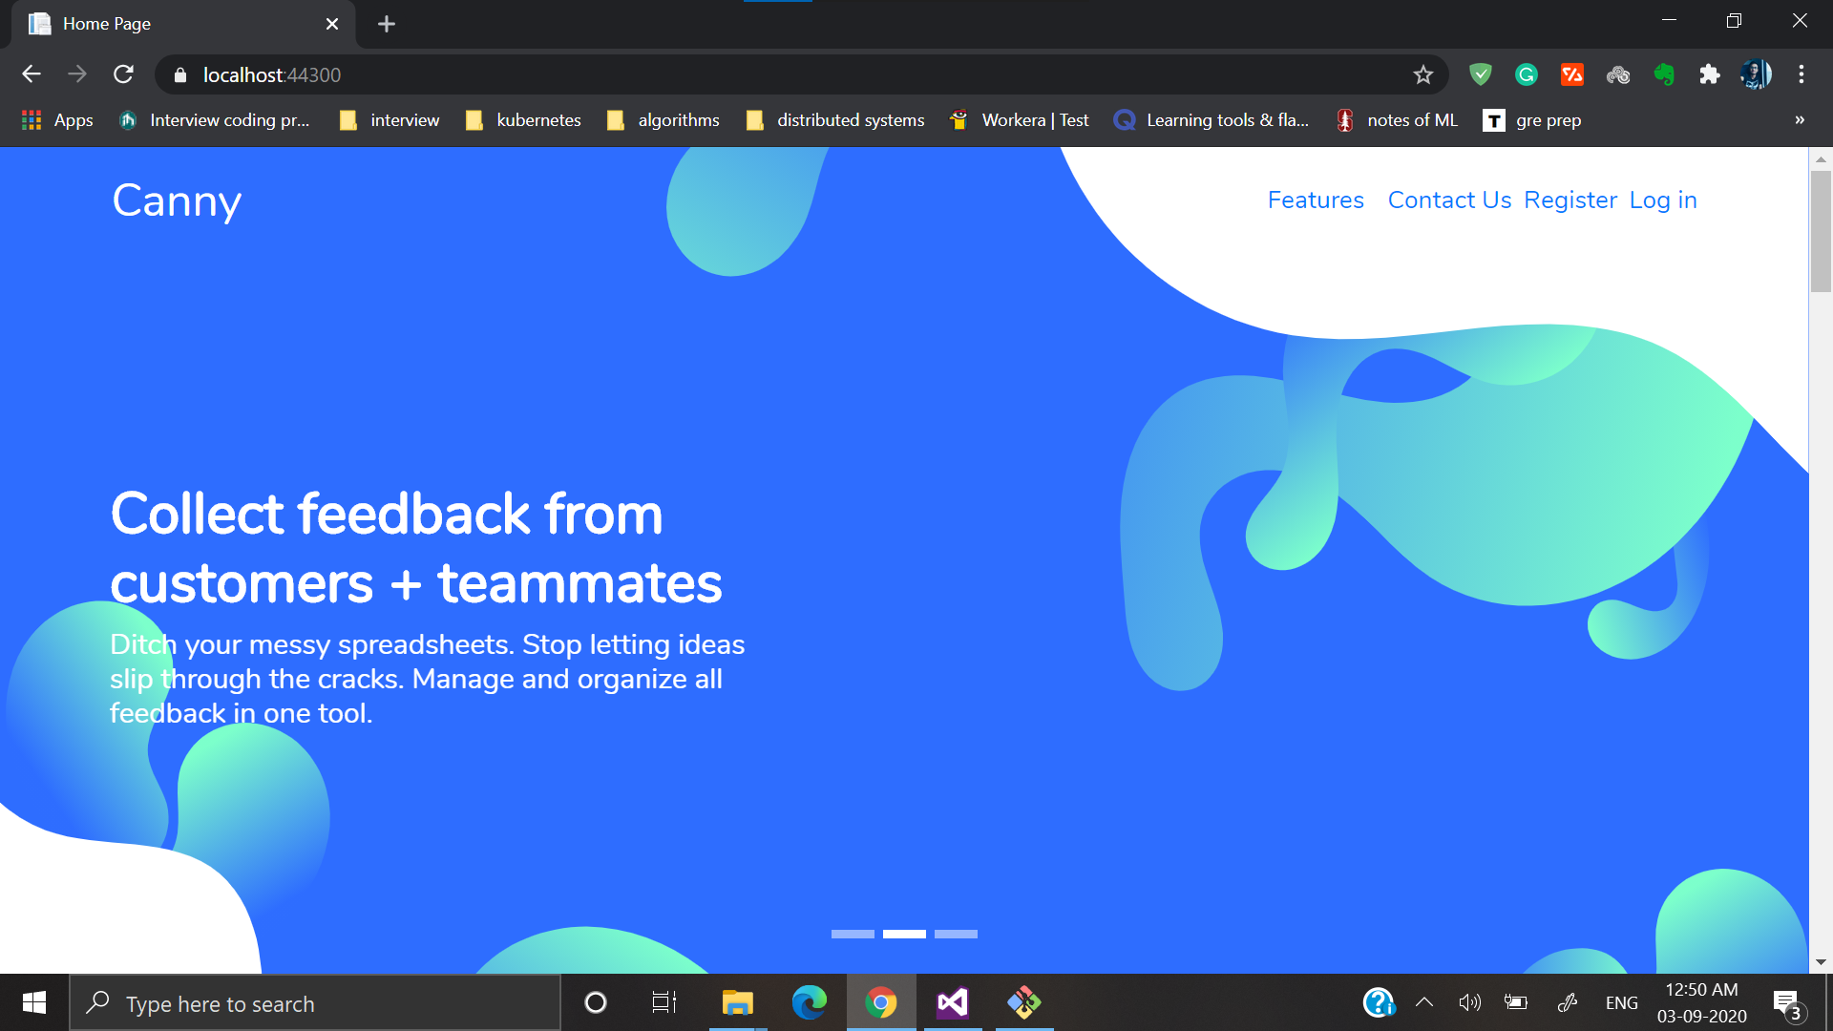Open File Explorer from the taskbar
Viewport: 1833px width, 1031px height.
(737, 1002)
